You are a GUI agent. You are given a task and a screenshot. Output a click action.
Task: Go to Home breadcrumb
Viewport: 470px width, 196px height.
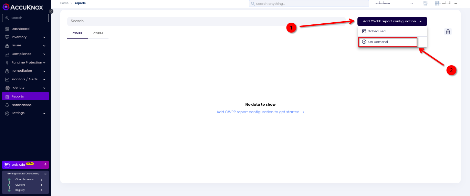click(x=64, y=3)
